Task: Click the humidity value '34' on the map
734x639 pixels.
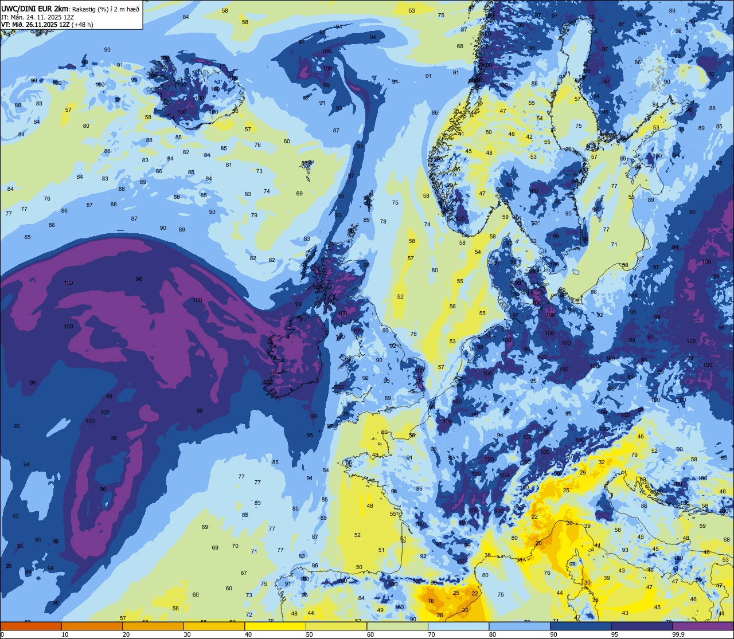Action: (x=519, y=559)
